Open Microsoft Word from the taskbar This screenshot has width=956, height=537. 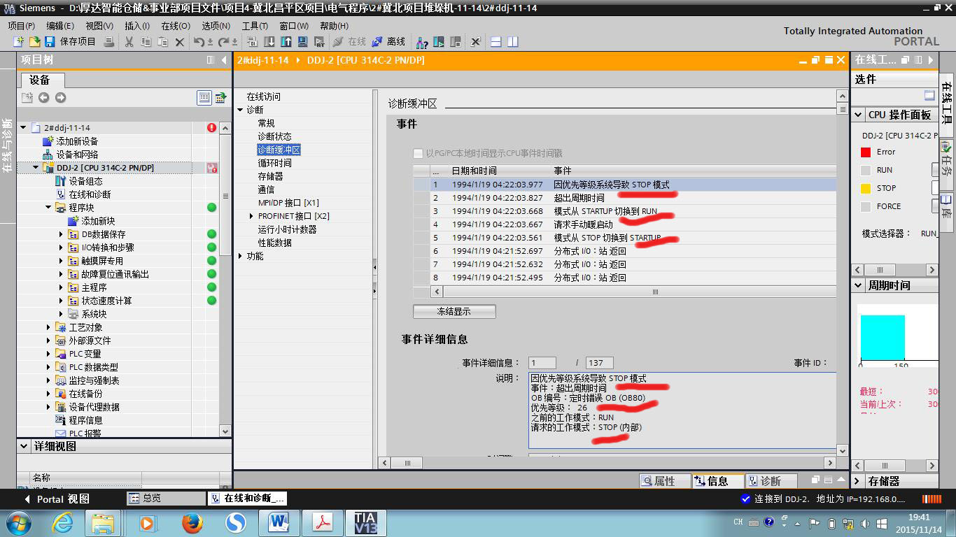coord(279,522)
